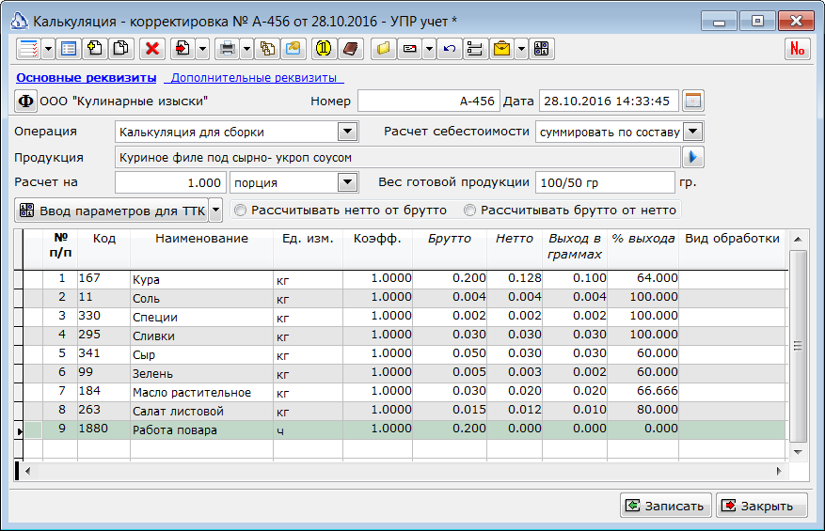Click the blue window with yellow tag icon
This screenshot has height=531, width=825.
pos(294,49)
